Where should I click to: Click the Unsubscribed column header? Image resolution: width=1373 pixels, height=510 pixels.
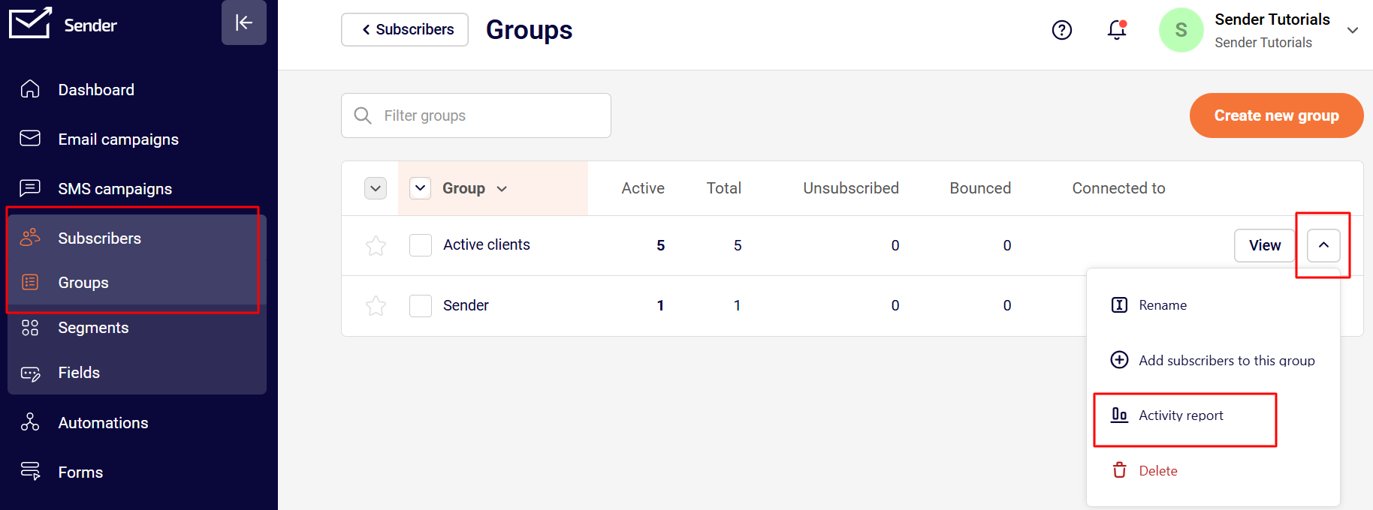(x=851, y=188)
